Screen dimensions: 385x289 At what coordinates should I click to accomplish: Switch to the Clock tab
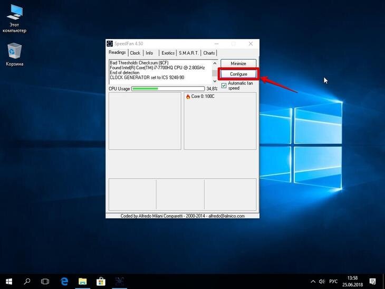(135, 53)
